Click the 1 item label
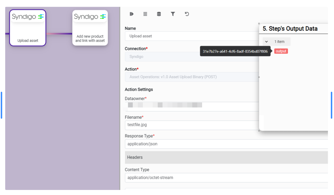Image resolution: width=334 pixels, height=195 pixels. pos(279,42)
